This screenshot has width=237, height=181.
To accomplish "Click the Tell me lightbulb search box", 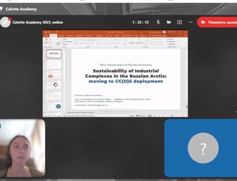I will tap(158, 35).
